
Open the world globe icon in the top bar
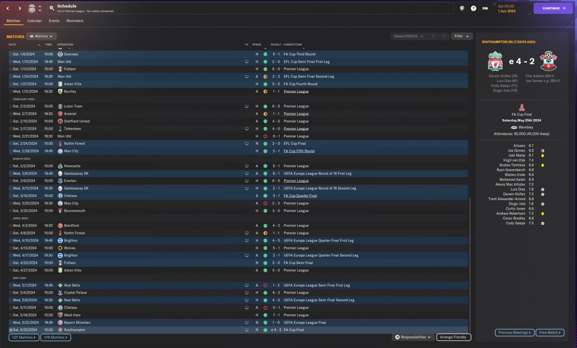click(x=462, y=9)
